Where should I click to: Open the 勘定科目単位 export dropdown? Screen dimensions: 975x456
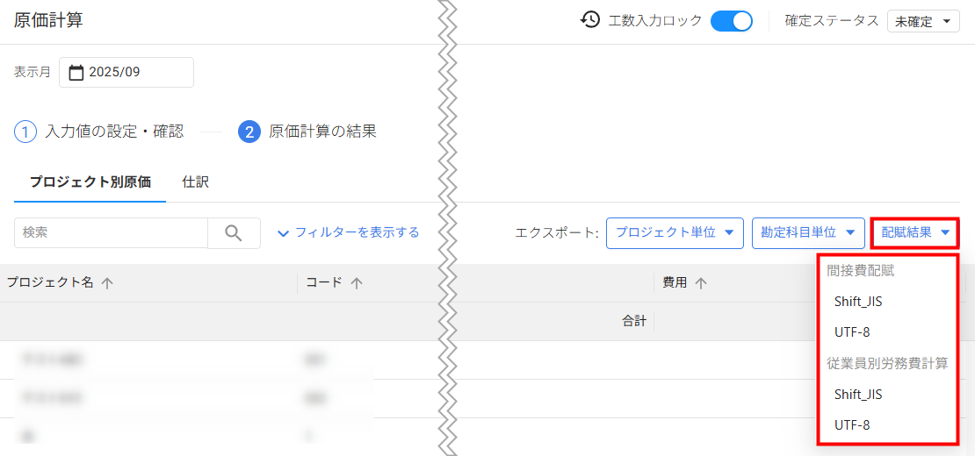[x=807, y=233]
